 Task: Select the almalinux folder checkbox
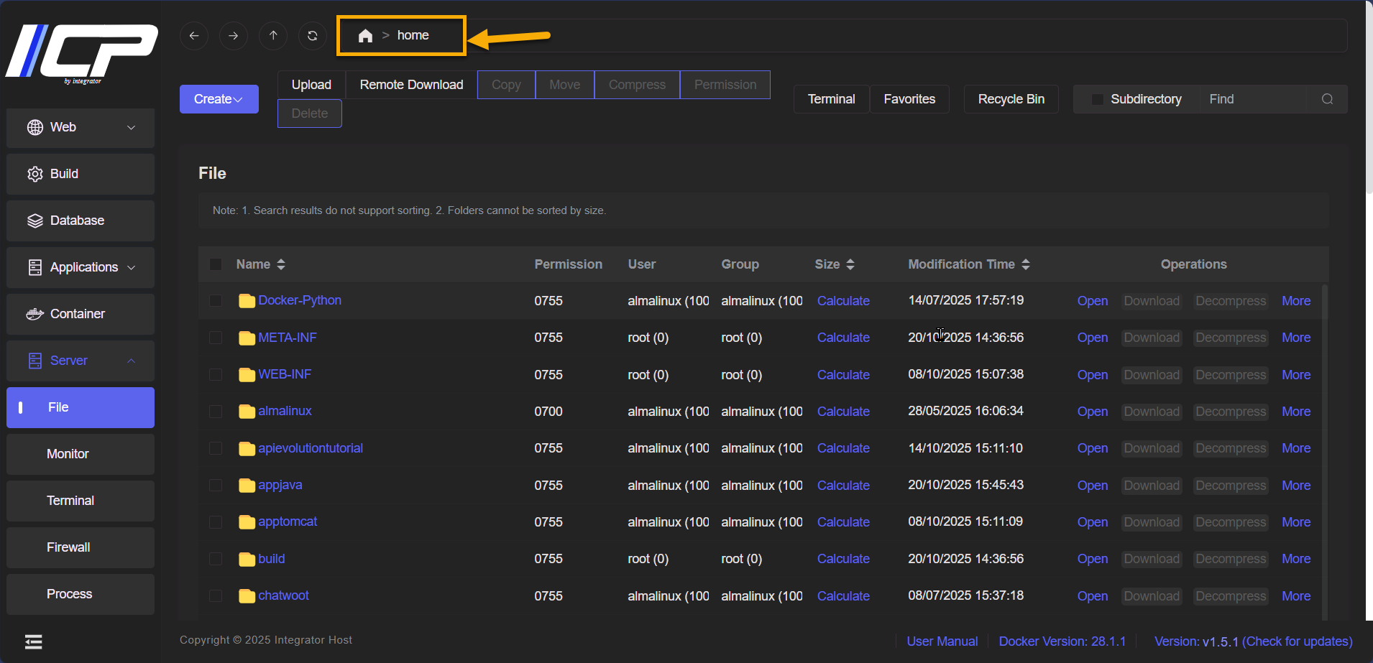coord(216,412)
